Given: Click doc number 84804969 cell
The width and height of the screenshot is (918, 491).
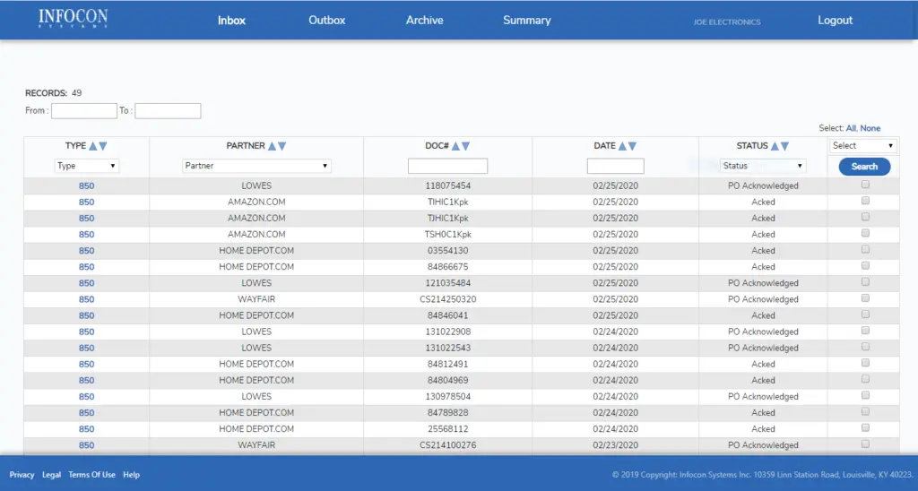Looking at the screenshot, I should tap(448, 381).
